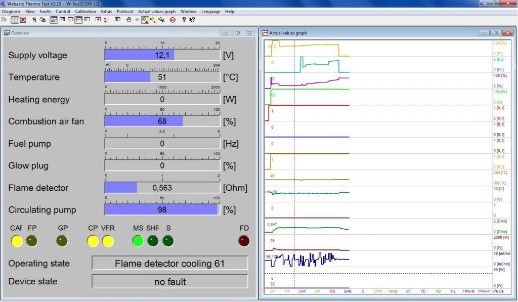The height and width of the screenshot is (302, 518).
Task: Click the red X stop icon in toolbar
Action: pos(23,20)
